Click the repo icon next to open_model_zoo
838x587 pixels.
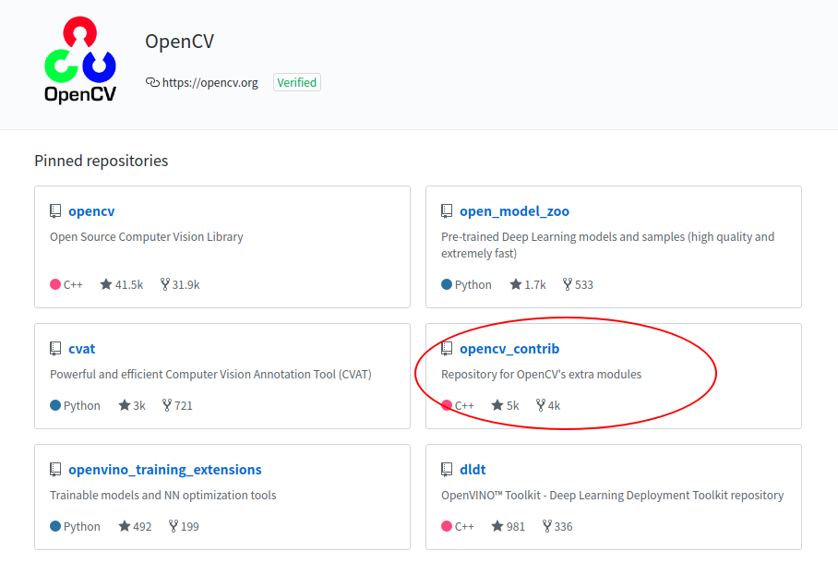tap(447, 211)
